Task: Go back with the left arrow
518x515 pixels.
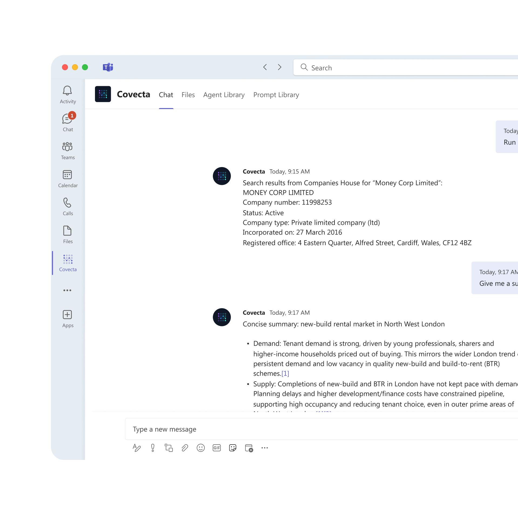Action: coord(265,67)
